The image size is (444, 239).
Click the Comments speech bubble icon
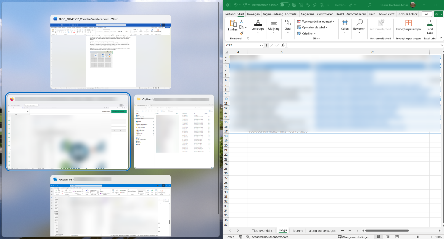[426, 14]
